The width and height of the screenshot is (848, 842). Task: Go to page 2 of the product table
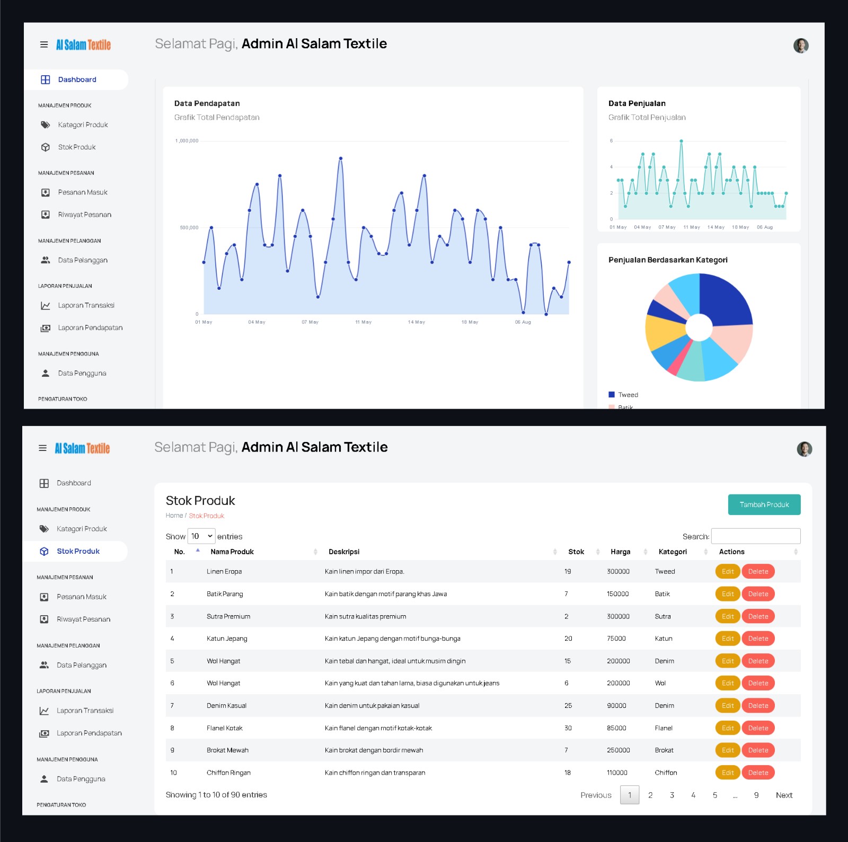(x=650, y=795)
